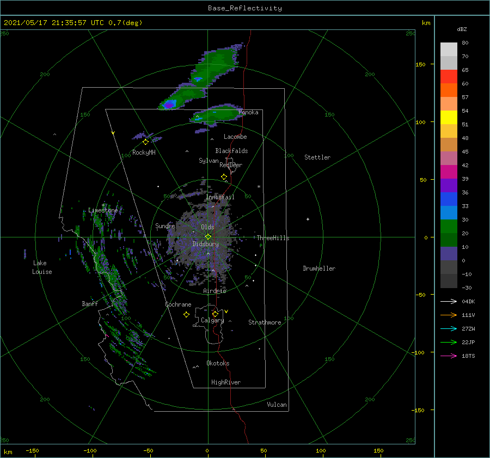Click the Olds city label
This screenshot has height=458, width=490.
207,227
